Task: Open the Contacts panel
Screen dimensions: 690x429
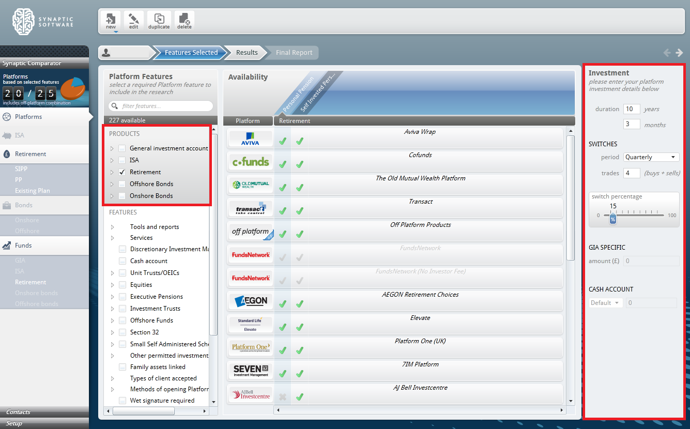Action: (x=44, y=412)
